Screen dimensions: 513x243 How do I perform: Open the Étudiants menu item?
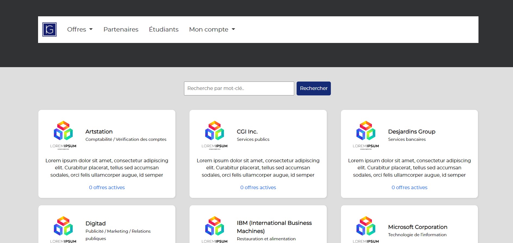coord(164,29)
